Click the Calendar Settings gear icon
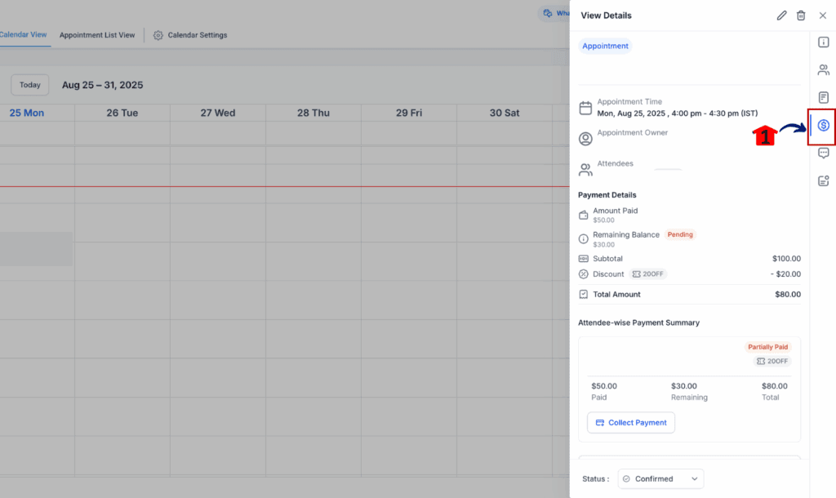Screen dimensions: 836x498 (158, 35)
